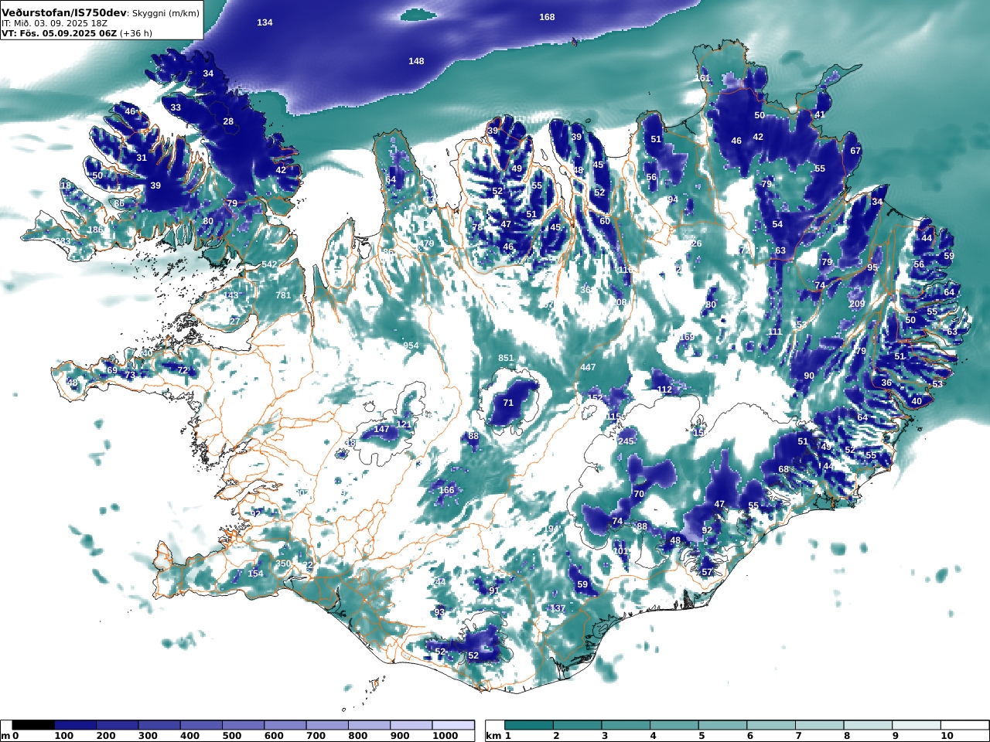Screen dimensions: 990x742
Task: Select the dark teal swatch between km 1 and 2
Action: (x=529, y=725)
